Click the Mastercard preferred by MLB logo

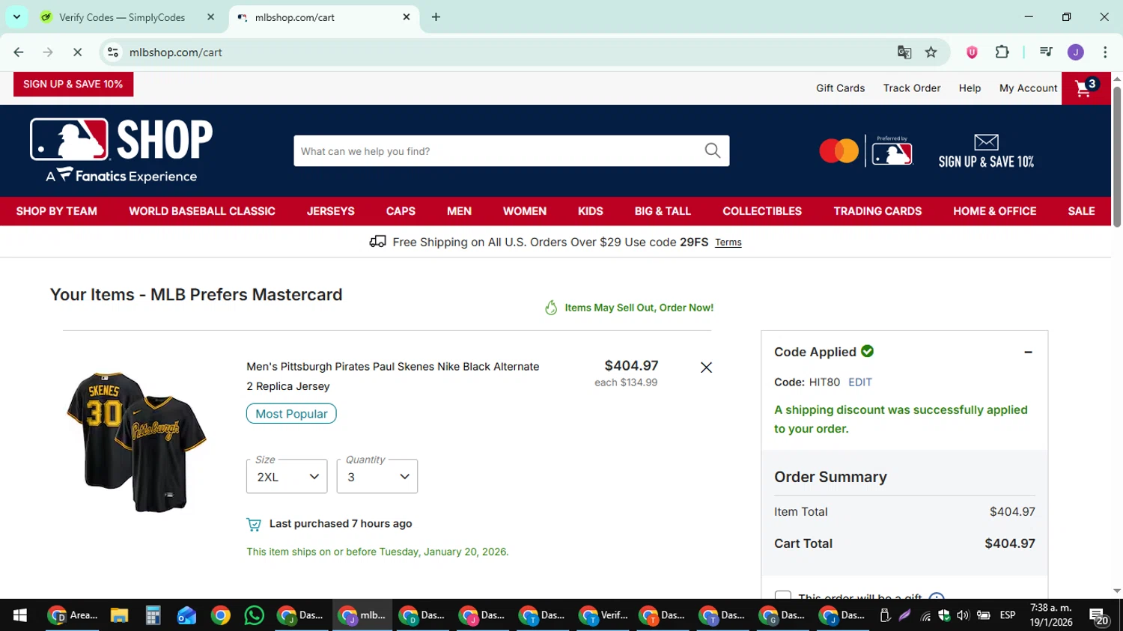pos(866,150)
